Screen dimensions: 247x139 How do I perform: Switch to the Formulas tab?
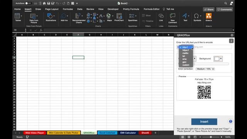click(x=68, y=9)
